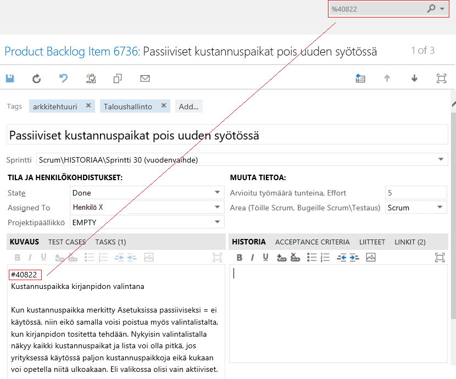
Task: Click the Product Backlog Item 6736 link
Action: click(x=72, y=52)
